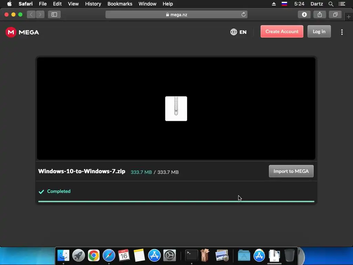Click the Safari back button
The width and height of the screenshot is (353, 265).
pos(31,14)
